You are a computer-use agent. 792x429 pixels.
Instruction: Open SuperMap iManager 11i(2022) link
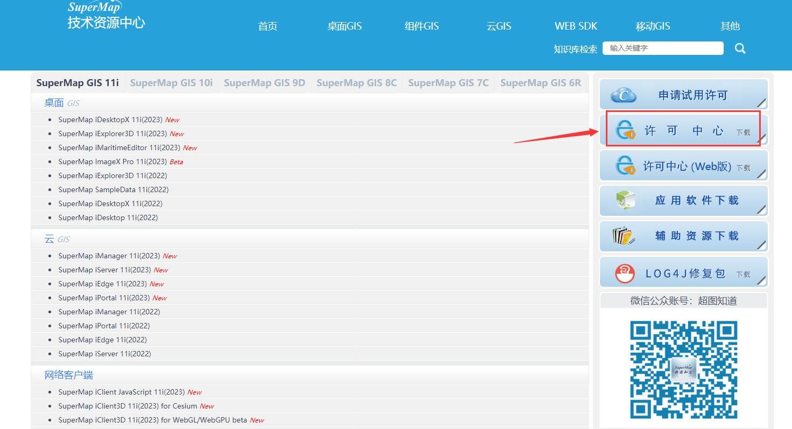click(109, 312)
